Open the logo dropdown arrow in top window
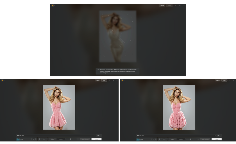 [55, 6]
